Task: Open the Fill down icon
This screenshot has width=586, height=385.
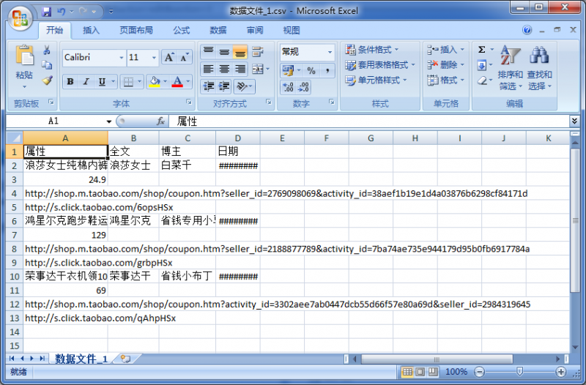Action: [482, 65]
